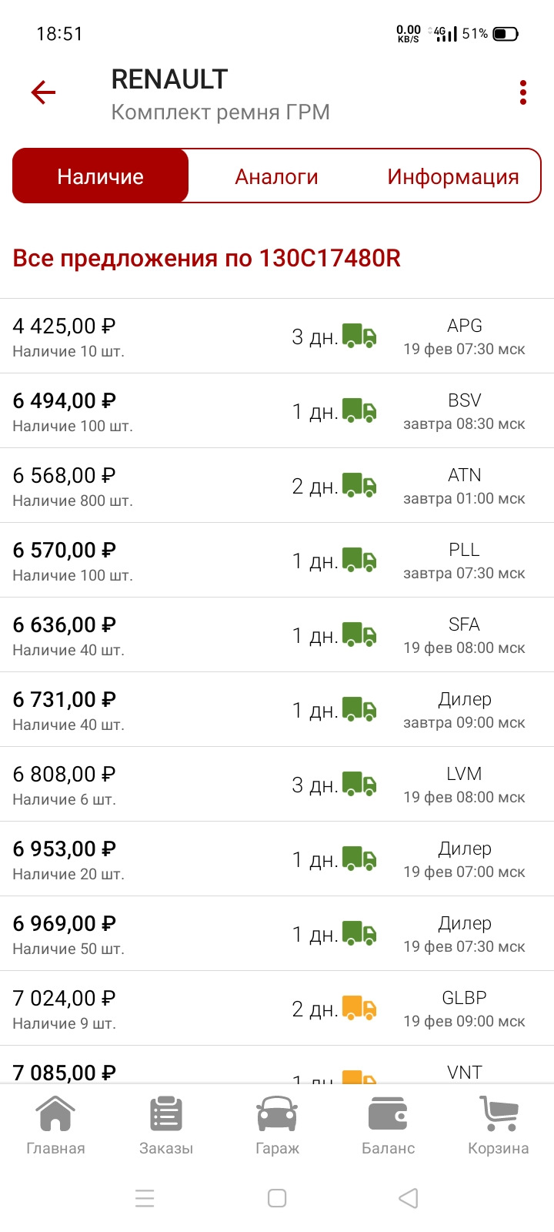Switch to the Аналоги tab
The image size is (554, 1232).
[x=276, y=176]
